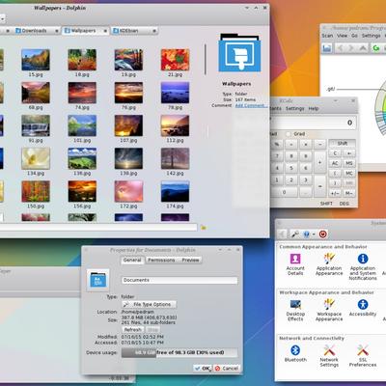Open Account Details in System Settings
This screenshot has height=386, width=386.
pyautogui.click(x=295, y=264)
